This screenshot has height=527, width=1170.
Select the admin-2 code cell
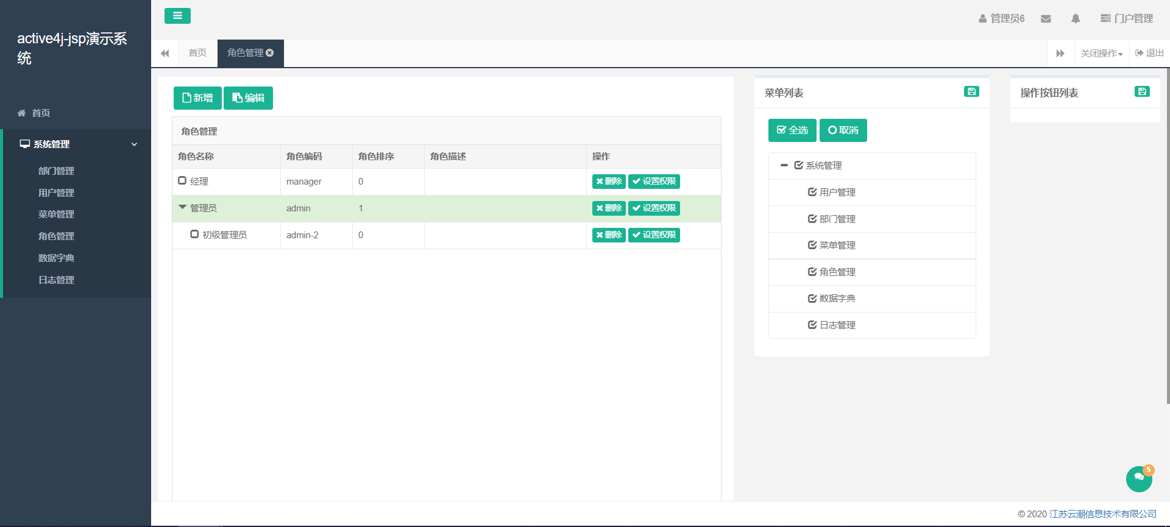(x=317, y=235)
